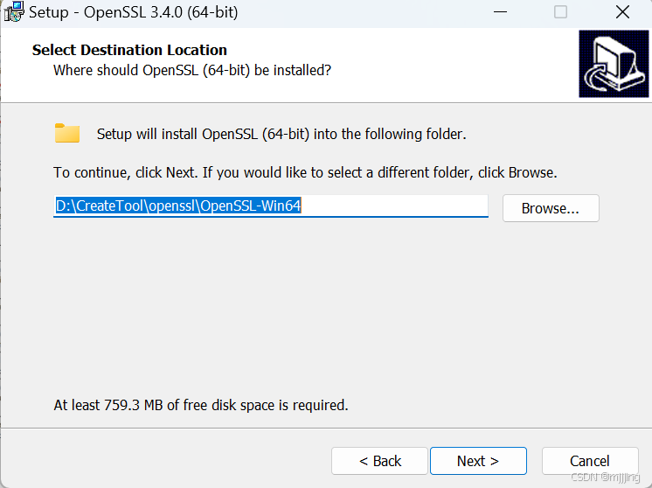652x488 pixels.
Task: Click the 'Setup - OpenSSL 3.4.0 (64-bit)' title
Action: tap(134, 12)
